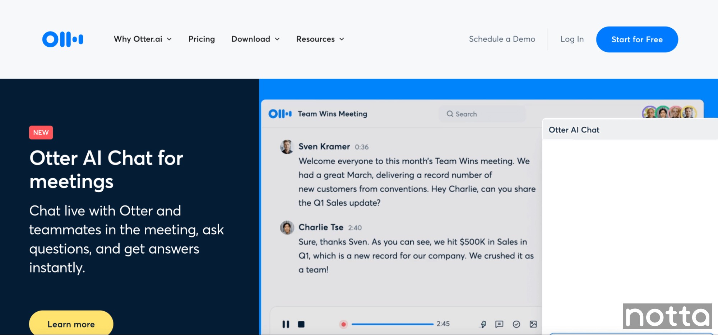The width and height of the screenshot is (718, 335).
Task: Click Sven Kramer's avatar in transcript
Action: pyautogui.click(x=287, y=147)
